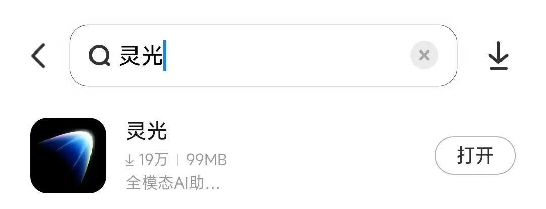The height and width of the screenshot is (209, 546).
Task: View downloads via the top-right arrow icon
Action: 498,56
